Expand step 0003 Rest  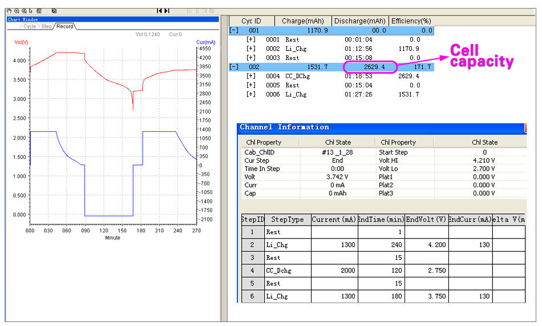click(x=251, y=58)
